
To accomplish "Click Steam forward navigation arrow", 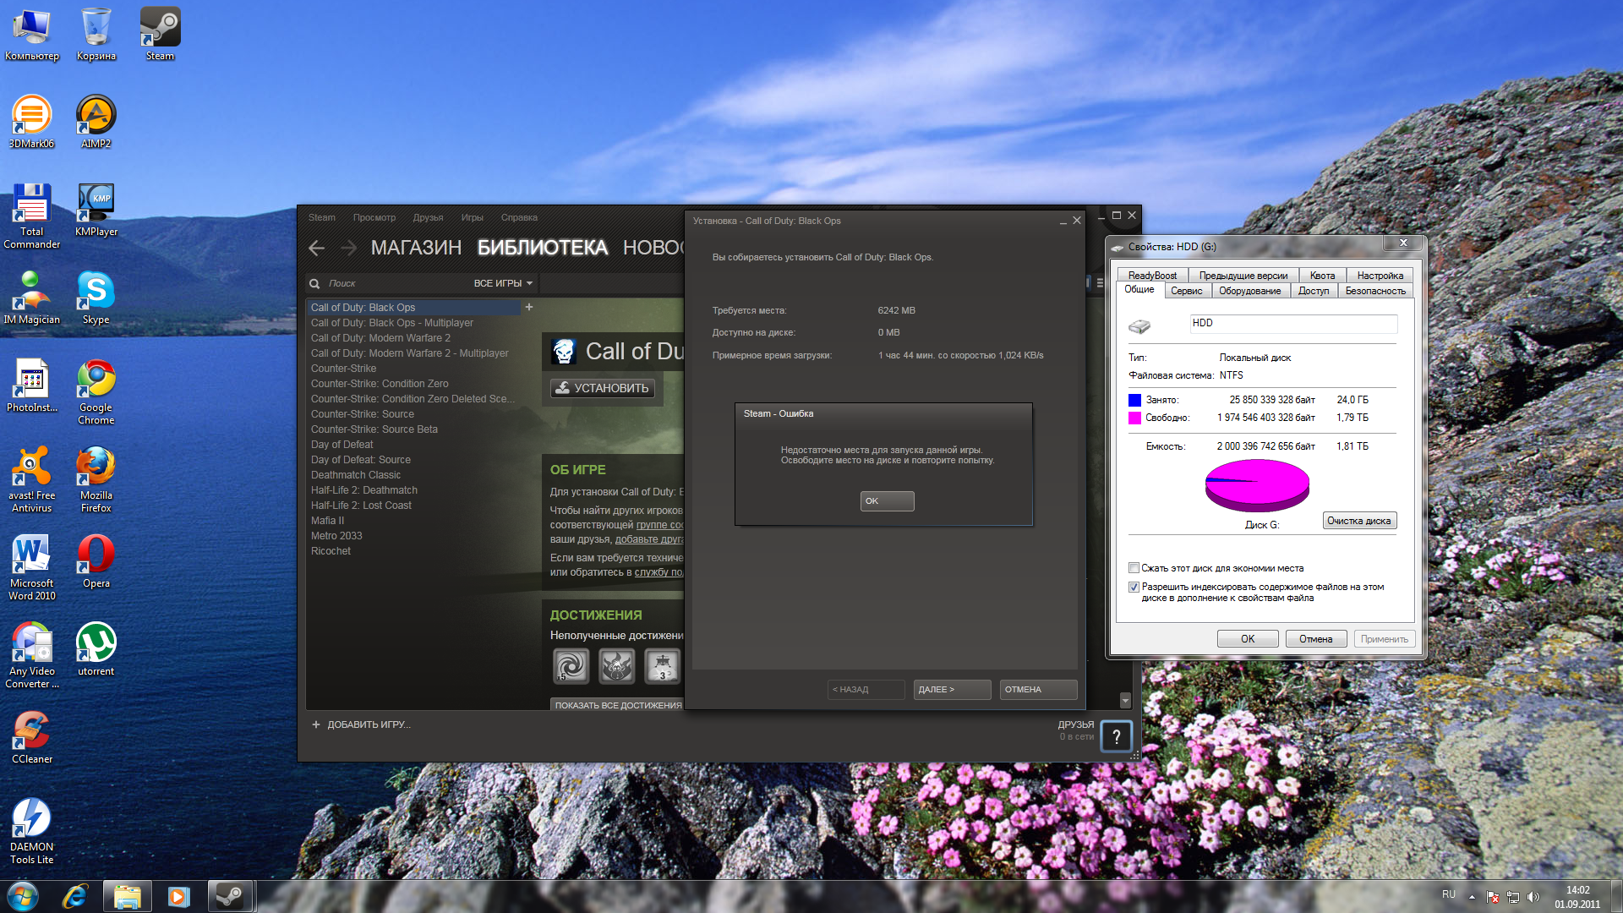I will coord(348,248).
